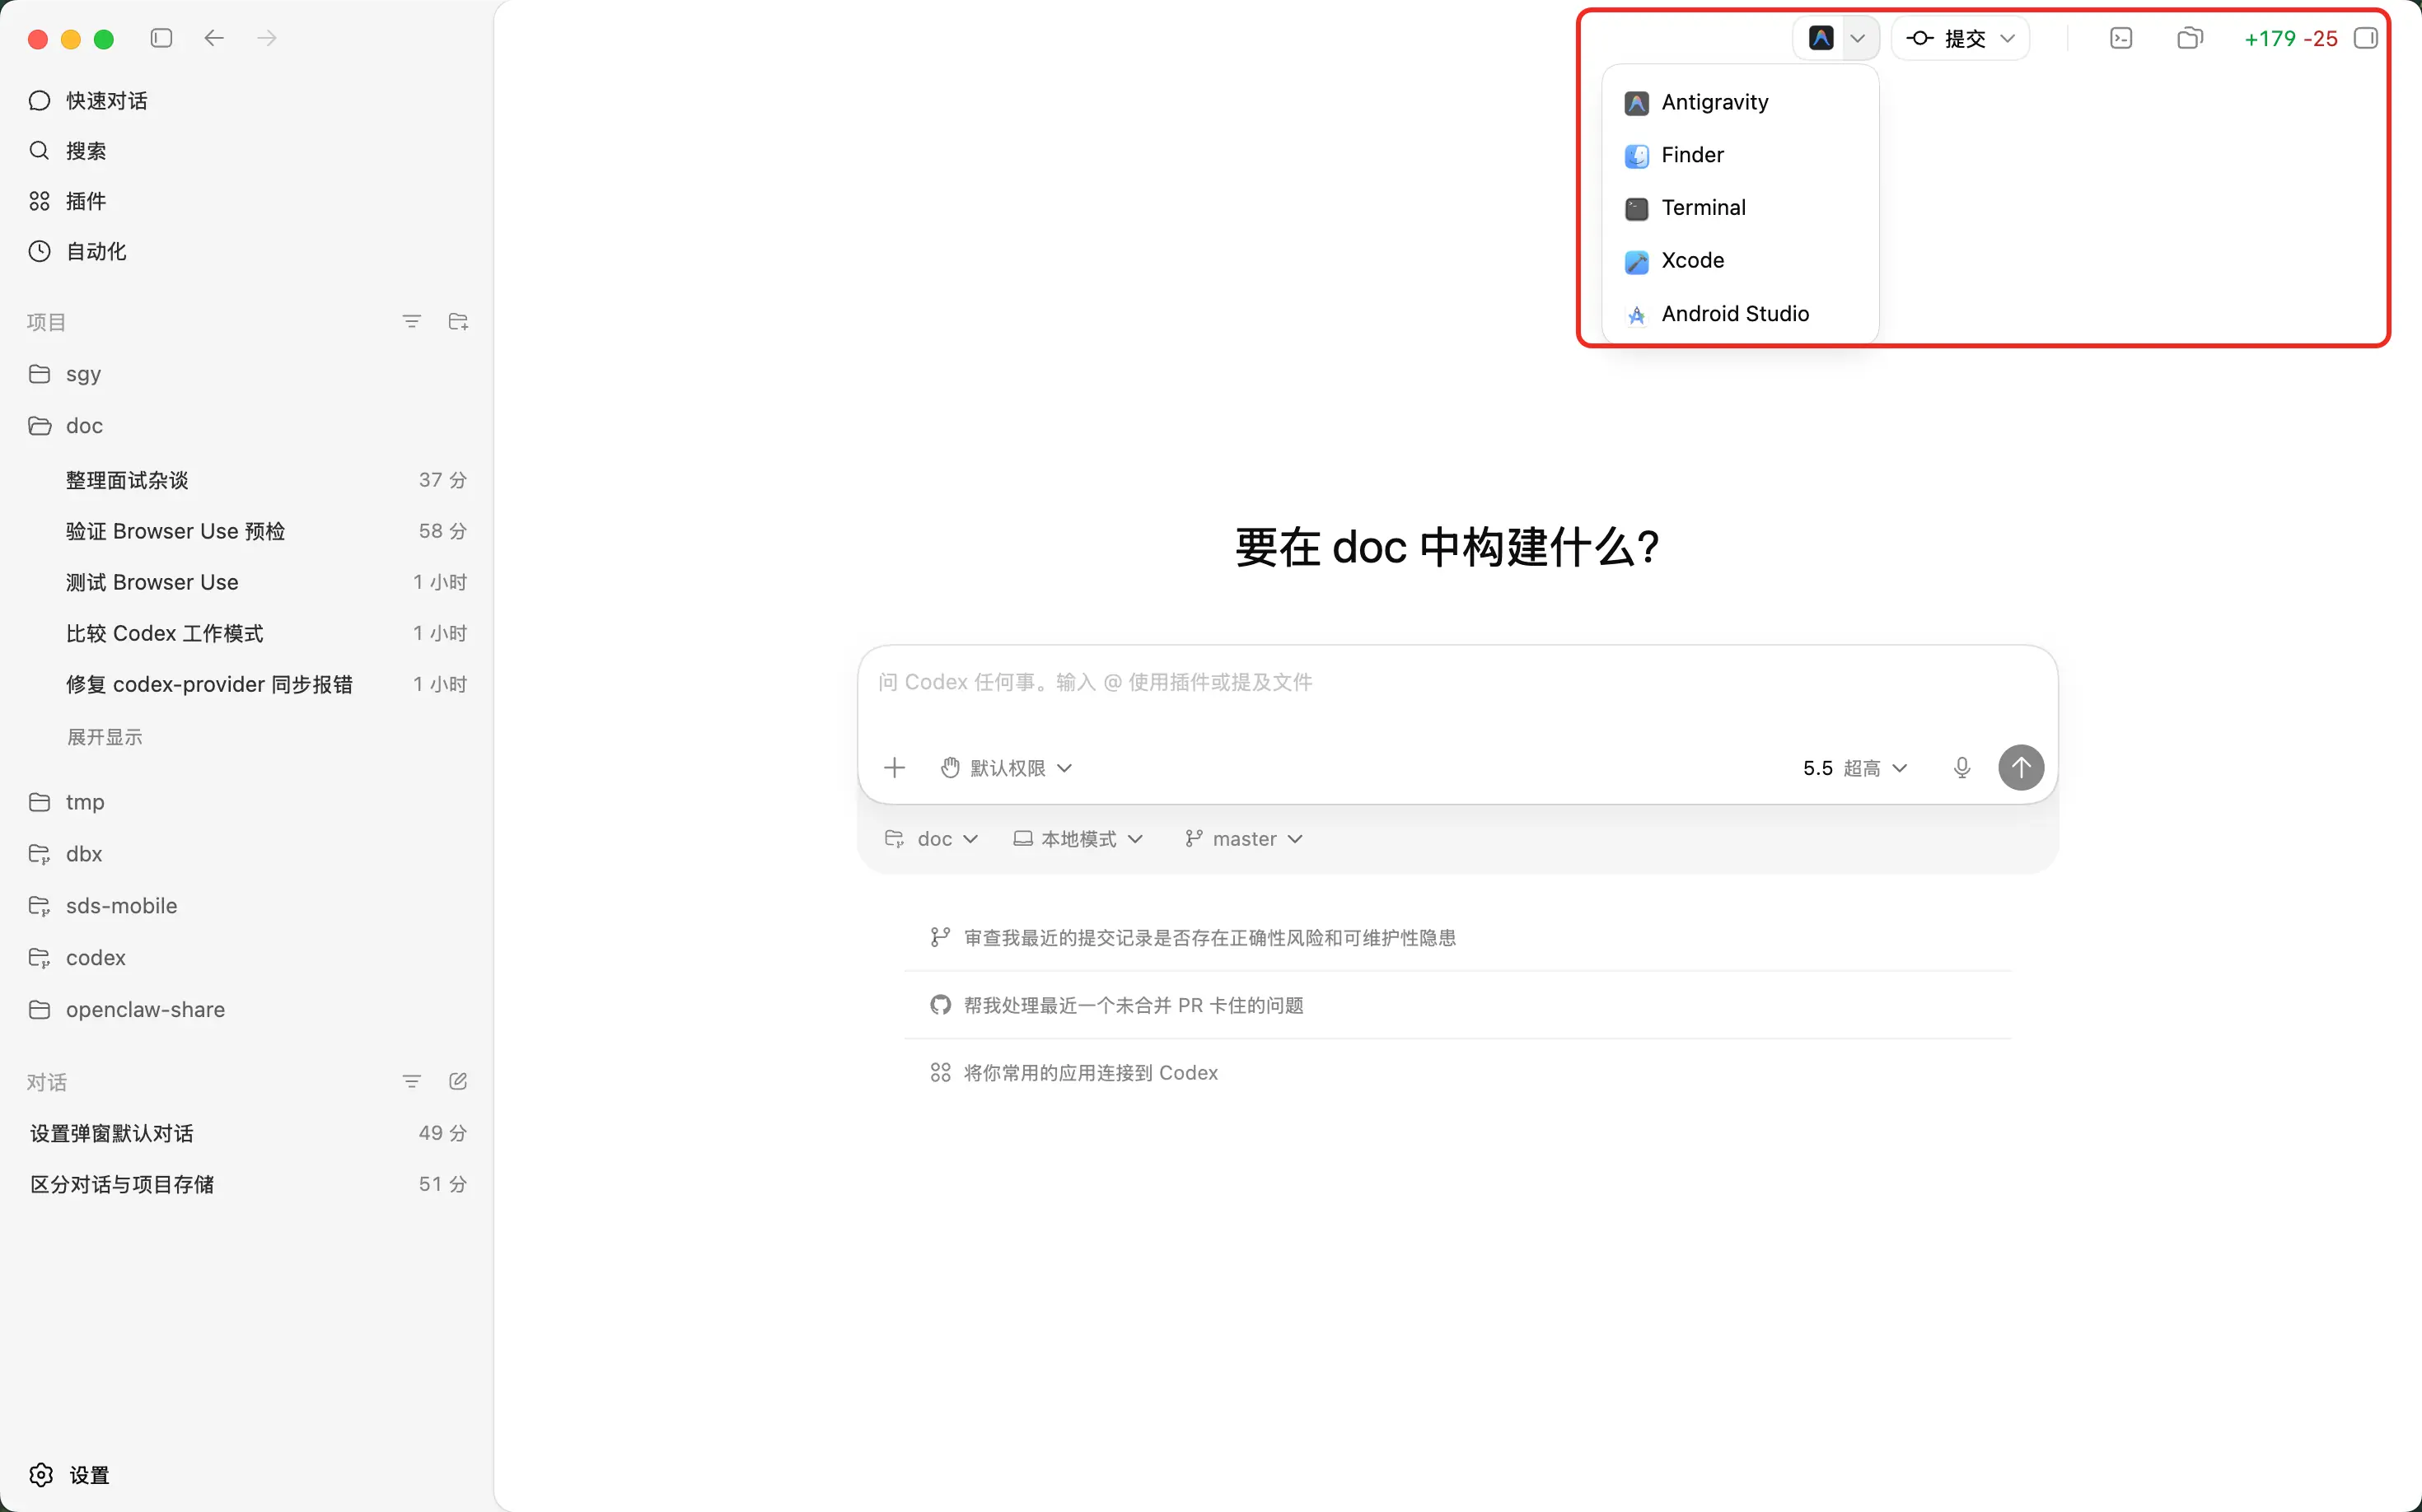Select Xcode from the open-in menu
Screen dimensions: 2422x1512
click(x=1692, y=261)
